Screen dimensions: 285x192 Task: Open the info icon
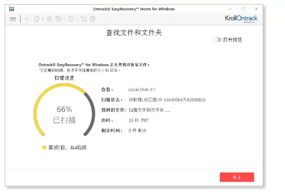pos(71,19)
